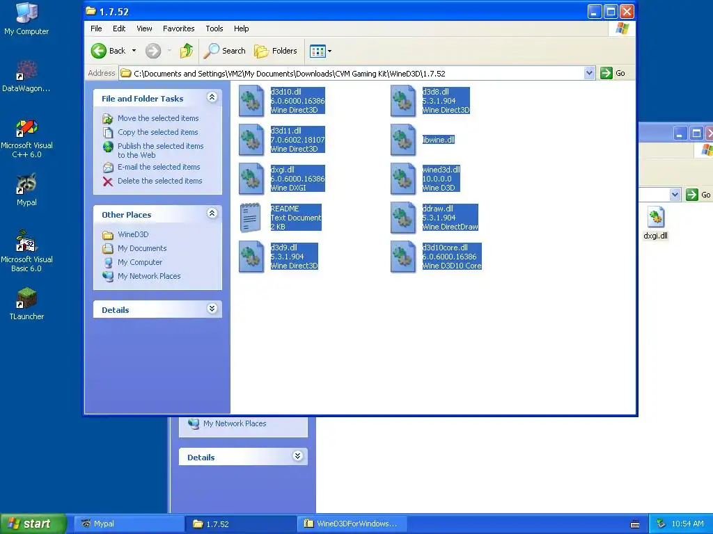This screenshot has height=534, width=713.
Task: Click the Windows flag logo in 1.7.52 window
Action: pos(622,29)
